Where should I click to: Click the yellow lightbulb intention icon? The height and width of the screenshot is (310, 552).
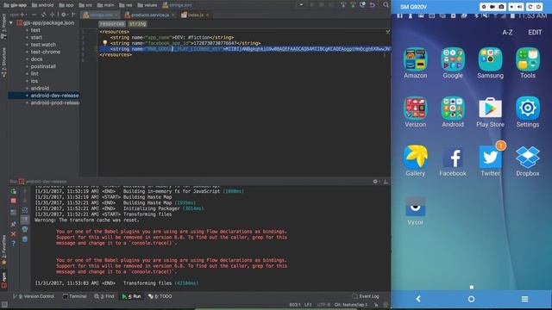click(104, 43)
